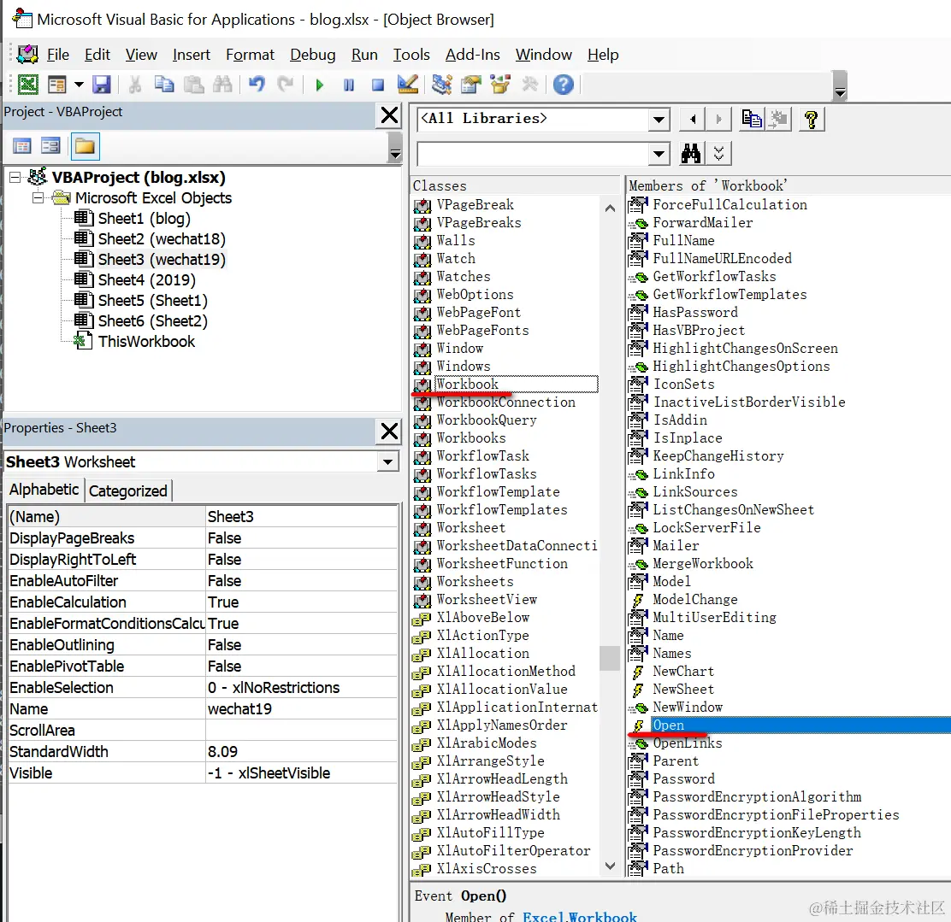
Task: Click the DisplayPageBreaks False value
Action: tap(301, 538)
